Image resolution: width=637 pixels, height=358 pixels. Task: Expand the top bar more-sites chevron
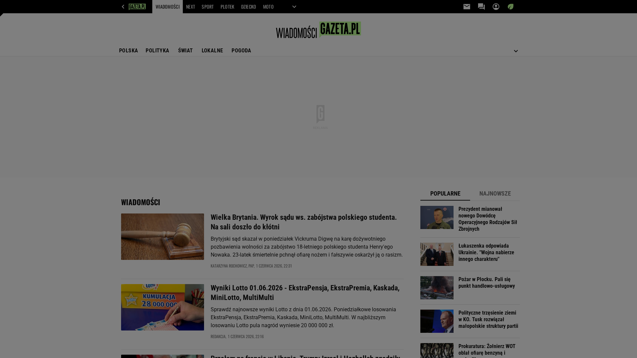point(294,7)
